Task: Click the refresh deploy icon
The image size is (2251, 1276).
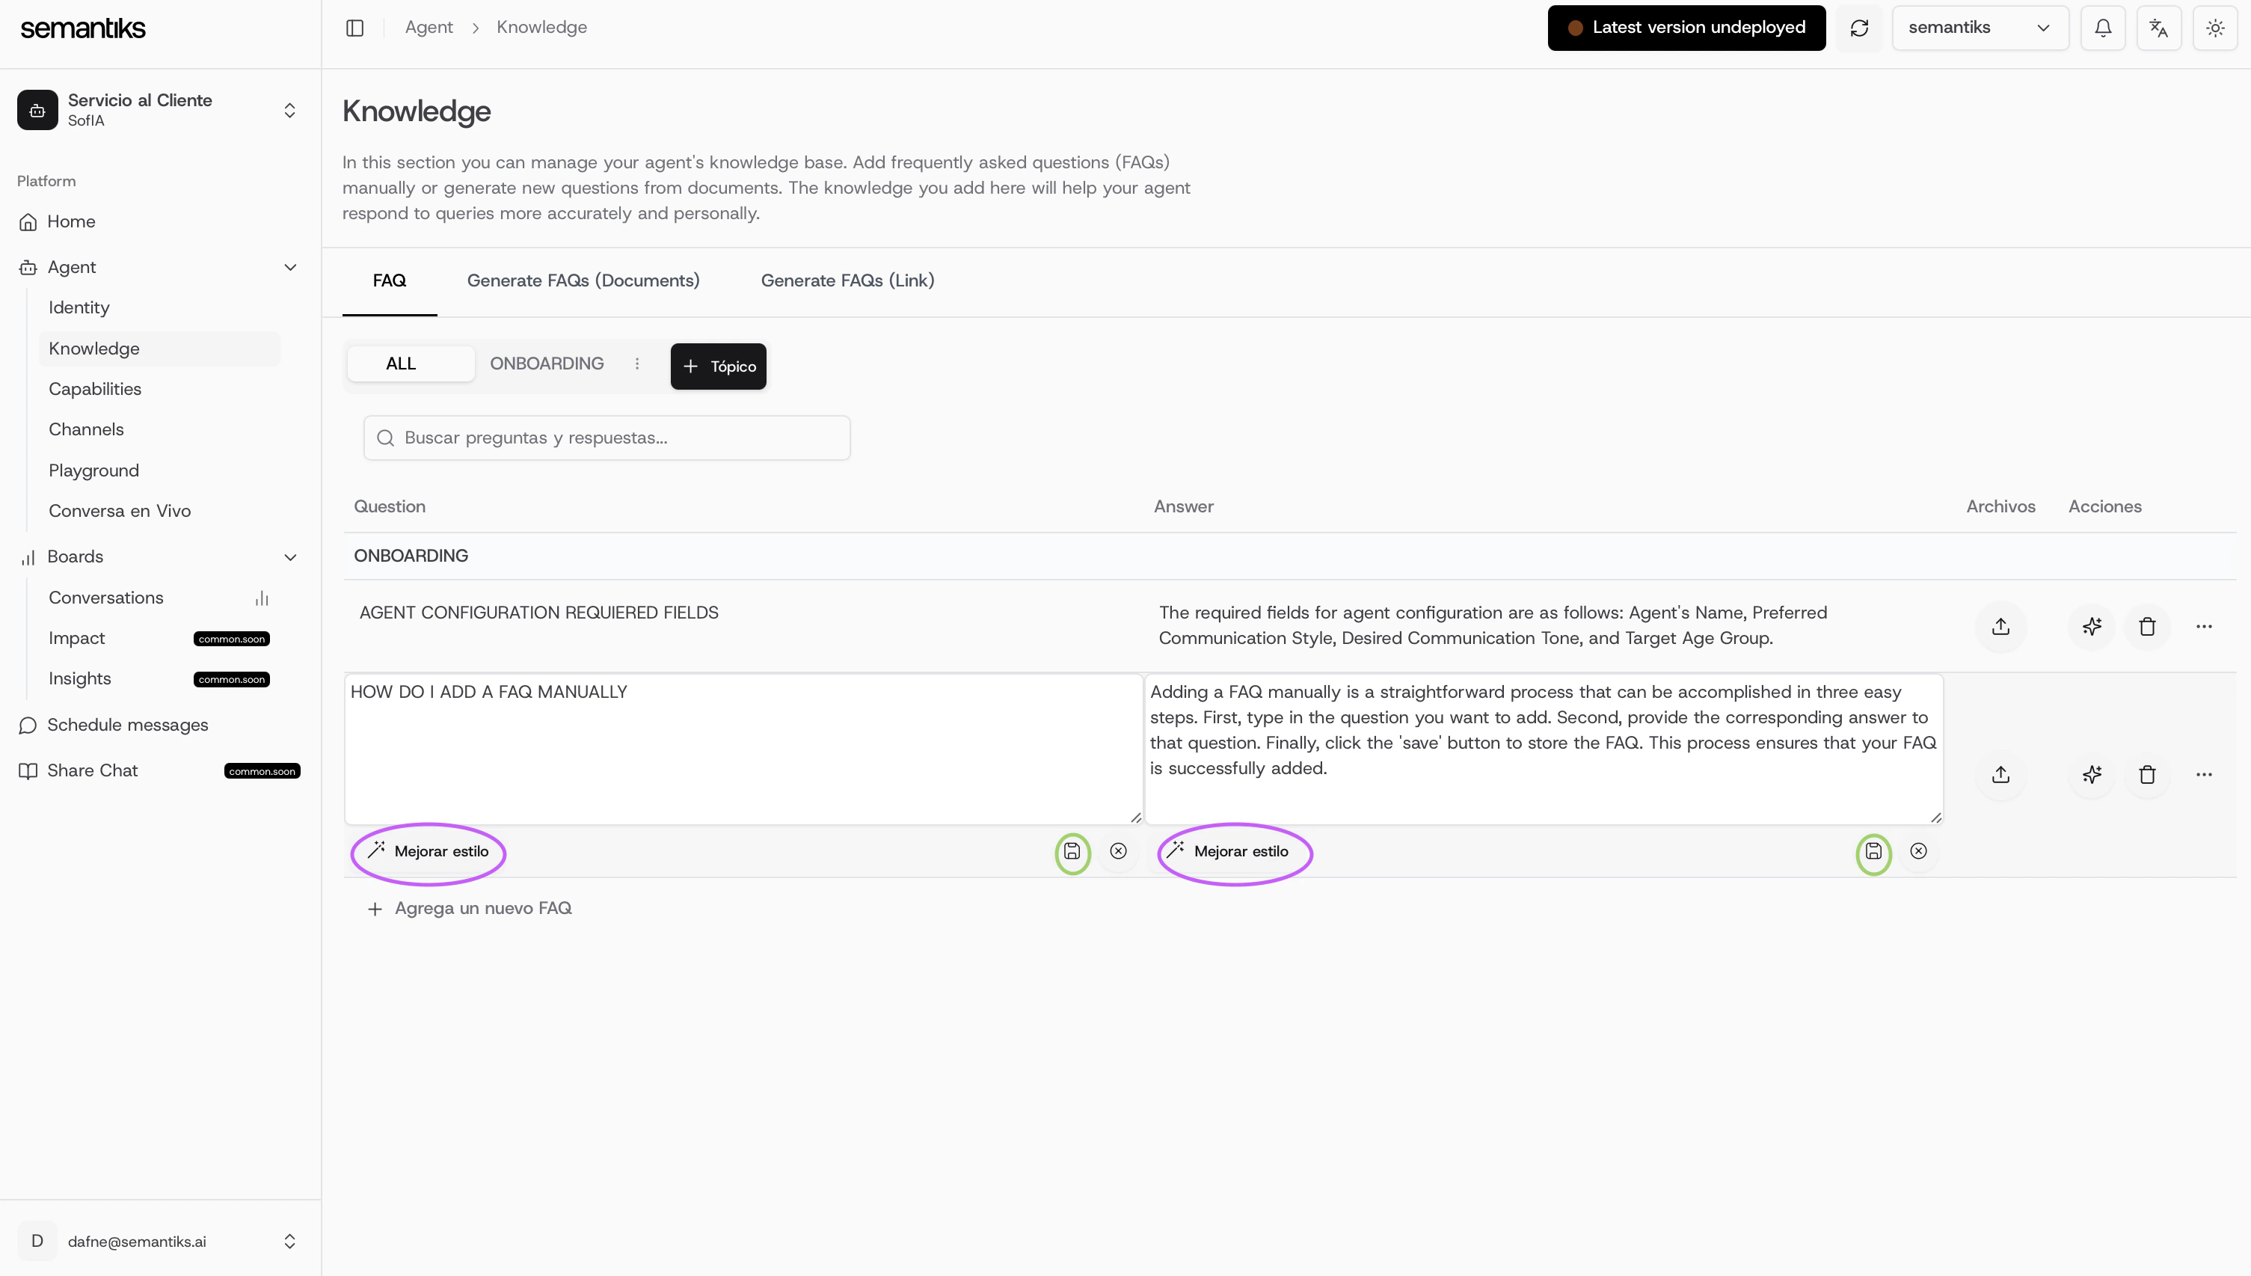Action: (x=1859, y=28)
